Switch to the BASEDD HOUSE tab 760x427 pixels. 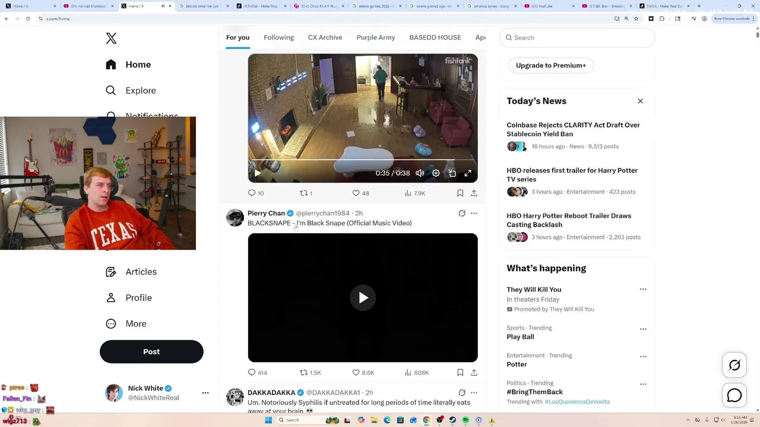click(x=435, y=37)
